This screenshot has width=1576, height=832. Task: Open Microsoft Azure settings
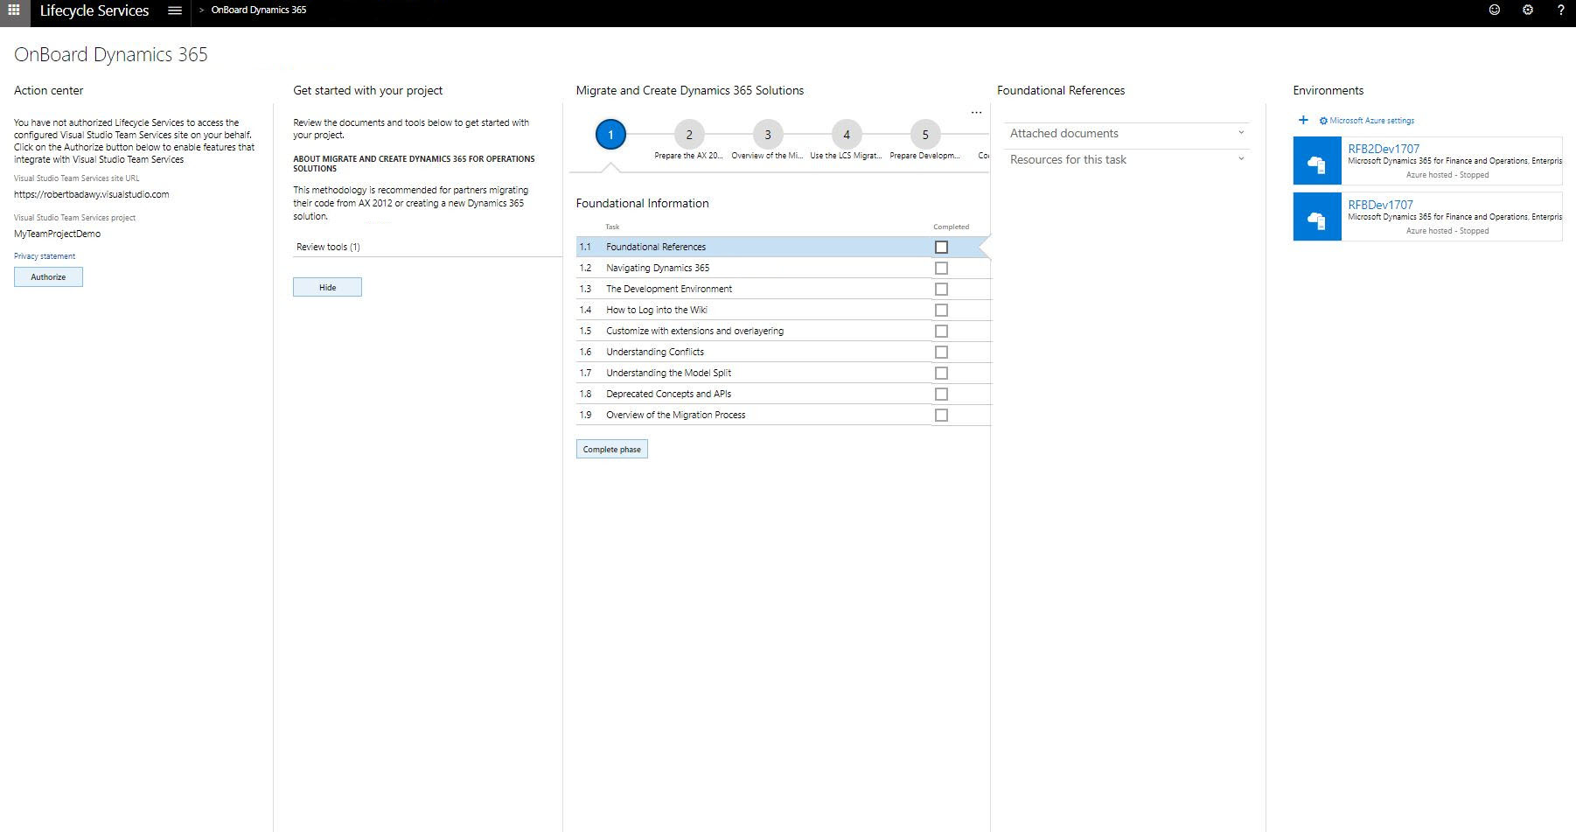[1367, 120]
